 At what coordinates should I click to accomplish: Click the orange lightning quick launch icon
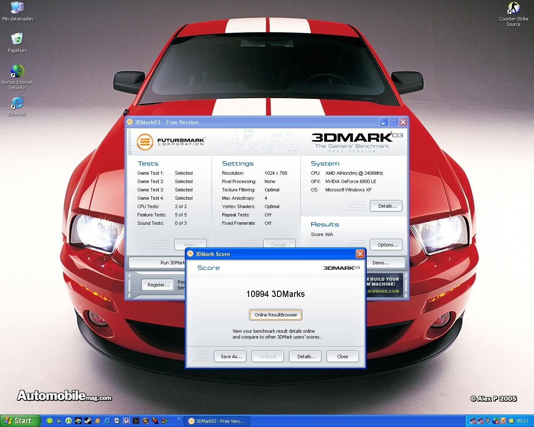(x=97, y=421)
